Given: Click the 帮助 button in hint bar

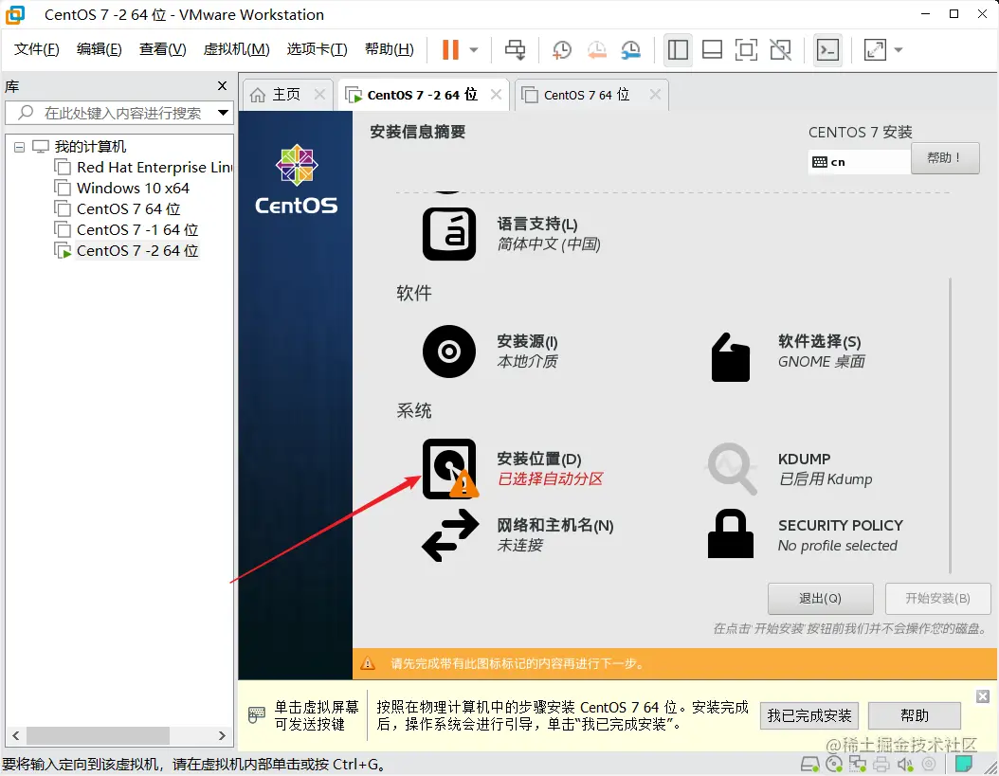Looking at the screenshot, I should pyautogui.click(x=915, y=715).
